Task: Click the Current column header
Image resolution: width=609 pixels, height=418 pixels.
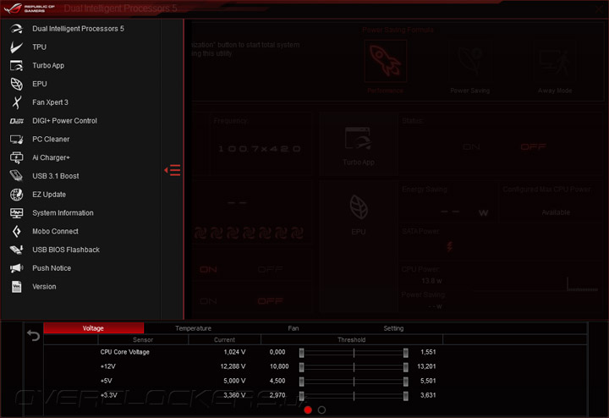Action: [224, 339]
